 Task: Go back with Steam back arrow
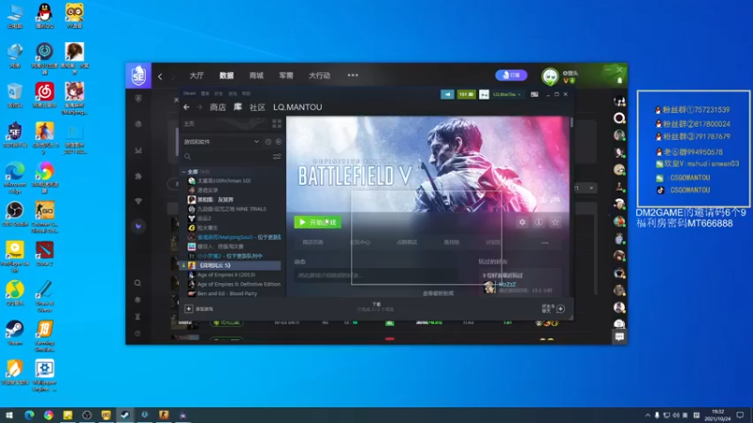pos(186,107)
